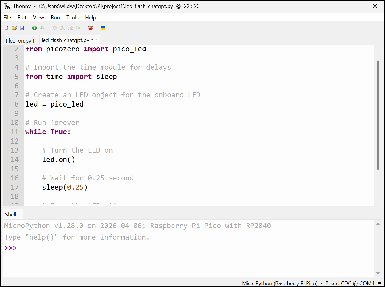Close the led_flash_chatgpt.py tab

tap(96, 40)
